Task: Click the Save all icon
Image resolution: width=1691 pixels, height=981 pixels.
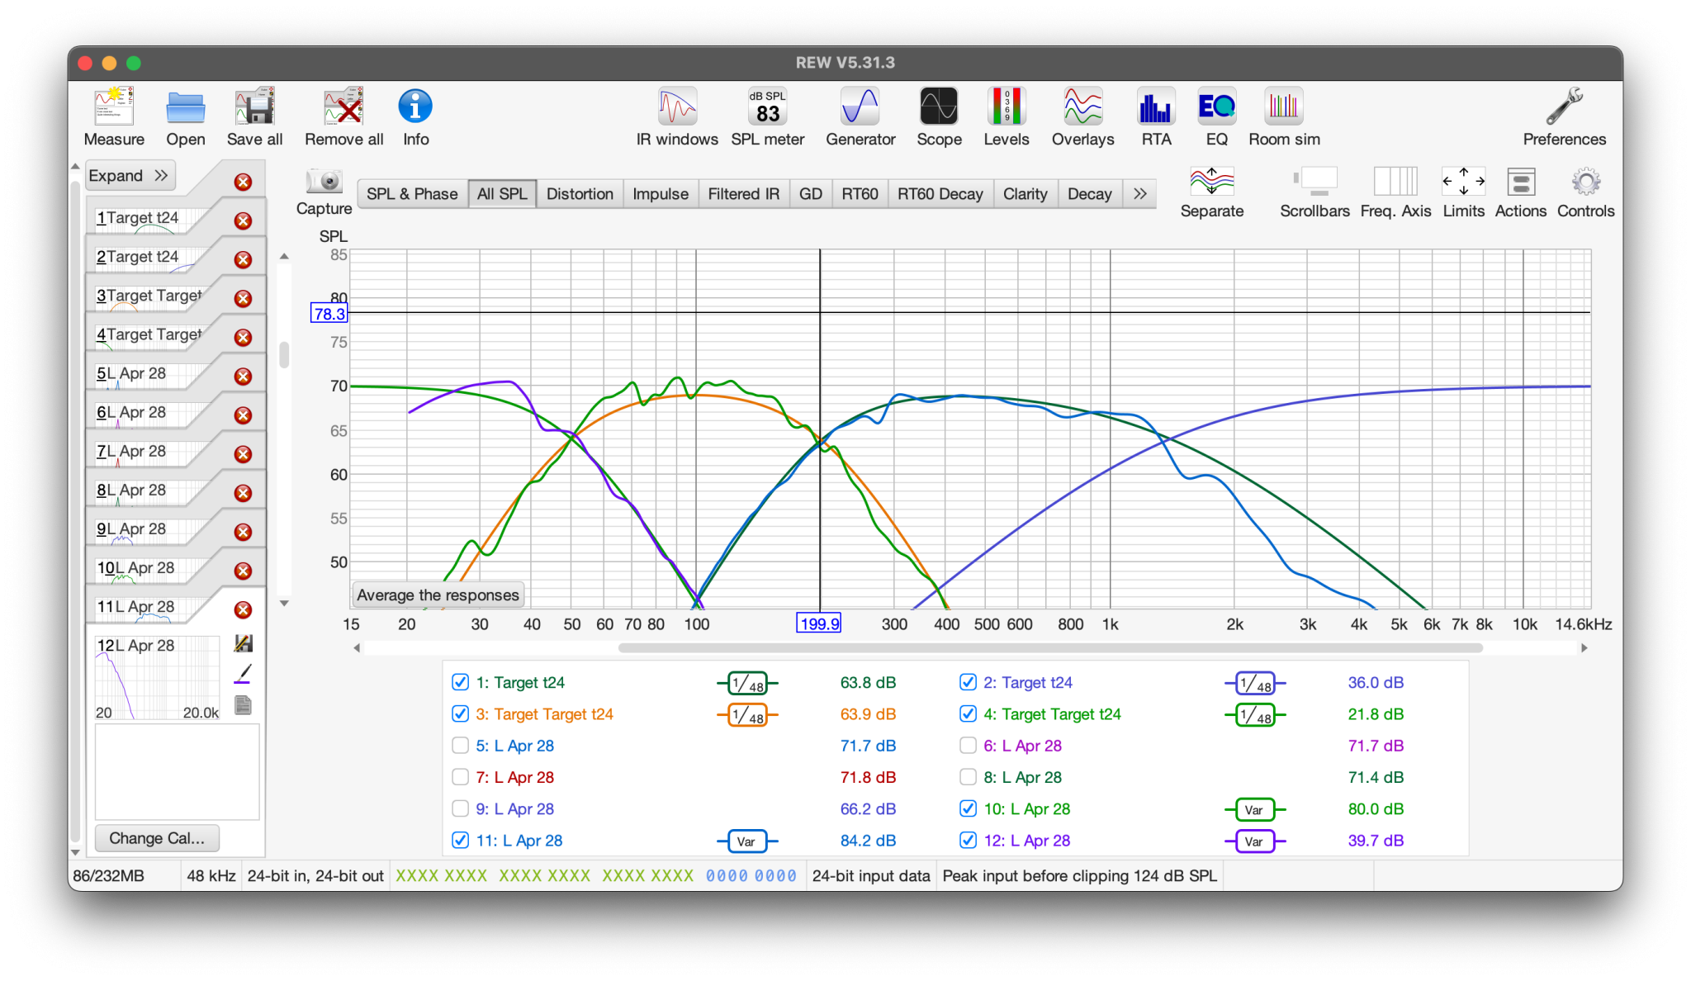Action: [x=254, y=107]
